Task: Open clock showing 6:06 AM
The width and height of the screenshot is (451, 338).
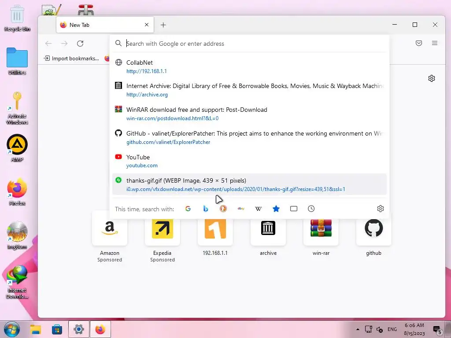Action: [414, 329]
